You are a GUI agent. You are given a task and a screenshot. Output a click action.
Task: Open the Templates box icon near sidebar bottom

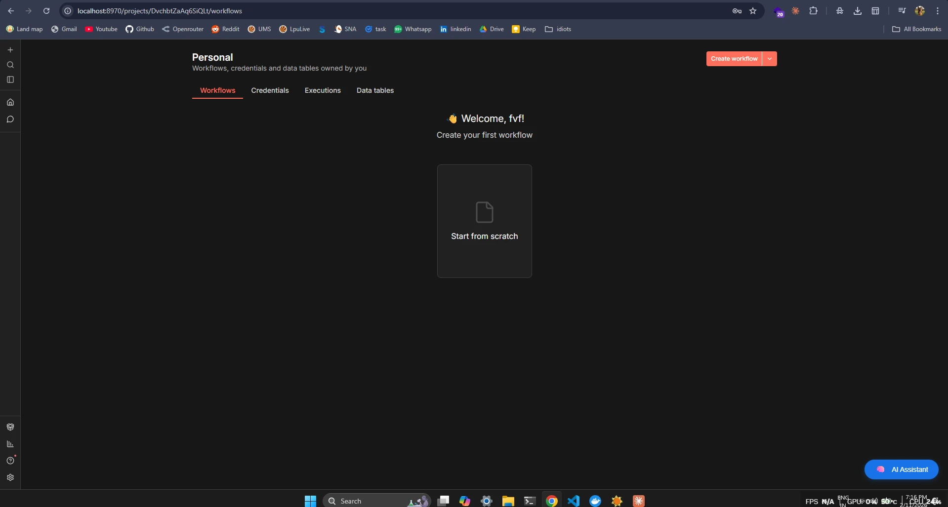(10, 427)
